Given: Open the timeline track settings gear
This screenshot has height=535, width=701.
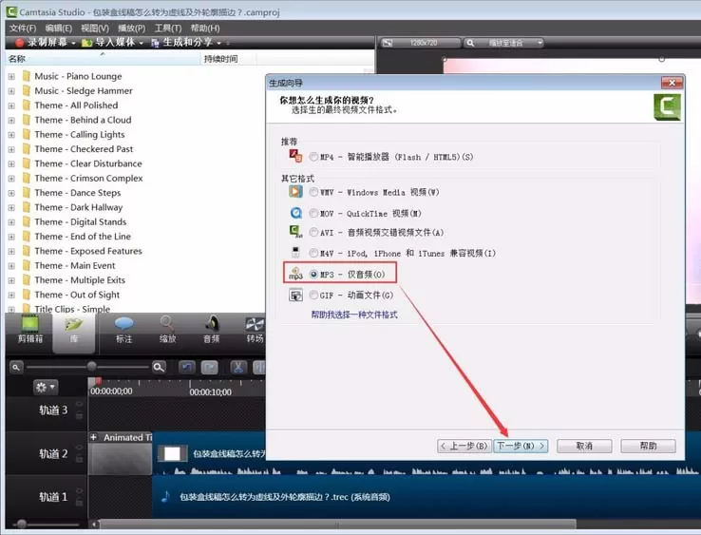Looking at the screenshot, I should coord(46,387).
